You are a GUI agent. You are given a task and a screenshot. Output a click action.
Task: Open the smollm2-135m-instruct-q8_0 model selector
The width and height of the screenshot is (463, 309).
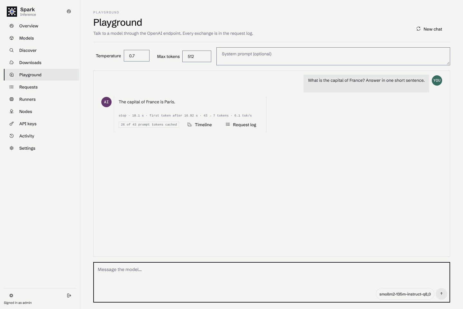coord(405,294)
